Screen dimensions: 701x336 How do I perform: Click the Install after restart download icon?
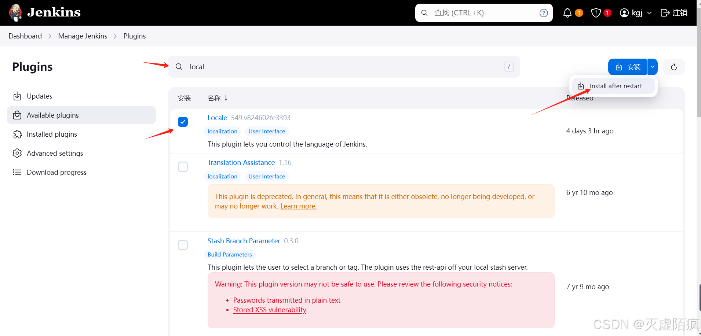[x=581, y=86]
